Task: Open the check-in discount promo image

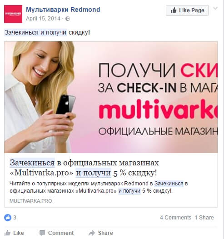Action: 111,97
